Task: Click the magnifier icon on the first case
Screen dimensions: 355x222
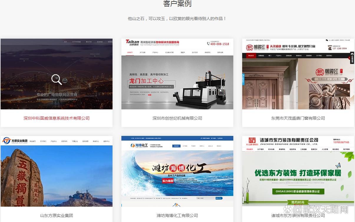Action: tap(57, 79)
